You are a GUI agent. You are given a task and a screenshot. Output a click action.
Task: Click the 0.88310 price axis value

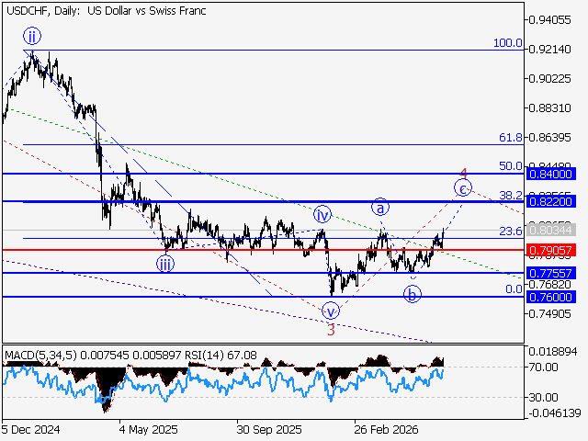[x=549, y=108]
